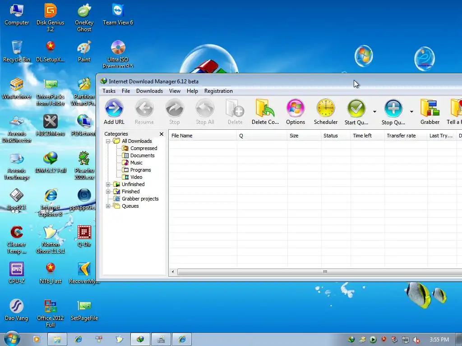
Task: Click horizontal scrollbar left arrow
Action: tap(173, 272)
